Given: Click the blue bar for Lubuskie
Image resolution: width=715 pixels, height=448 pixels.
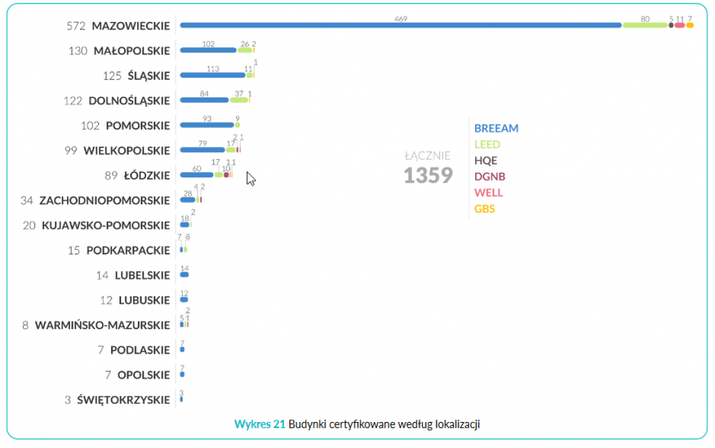Looking at the screenshot, I should tap(184, 300).
